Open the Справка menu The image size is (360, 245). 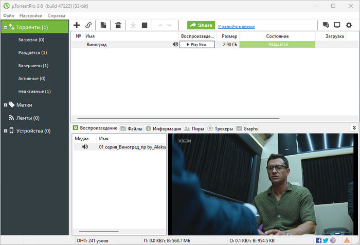point(56,15)
